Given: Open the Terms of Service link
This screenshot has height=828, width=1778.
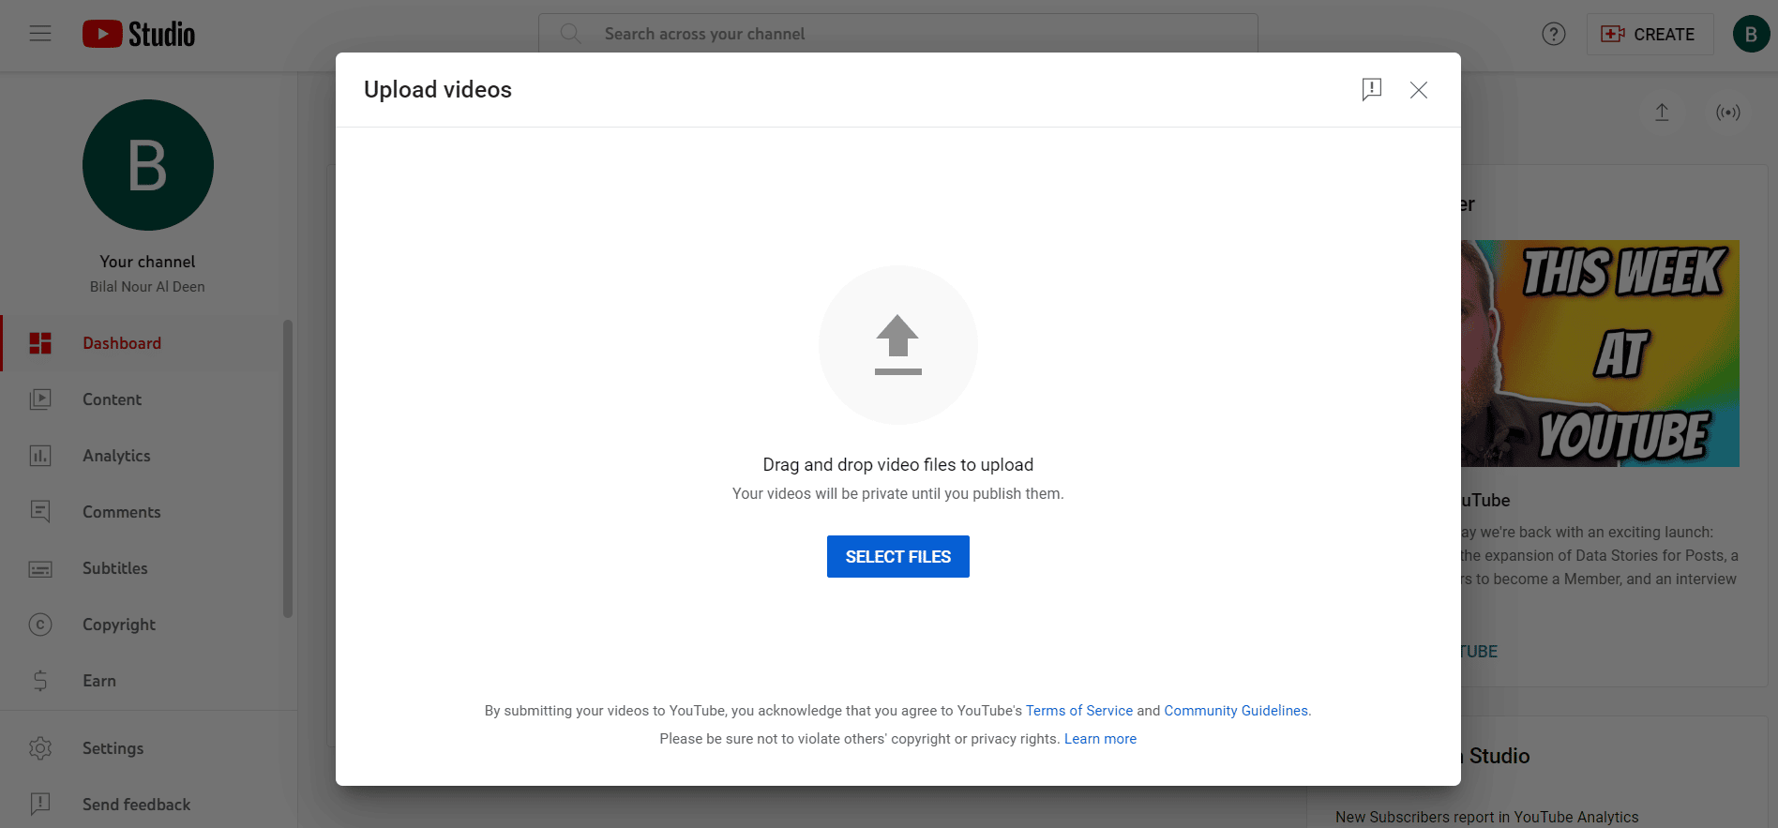Looking at the screenshot, I should [1079, 711].
